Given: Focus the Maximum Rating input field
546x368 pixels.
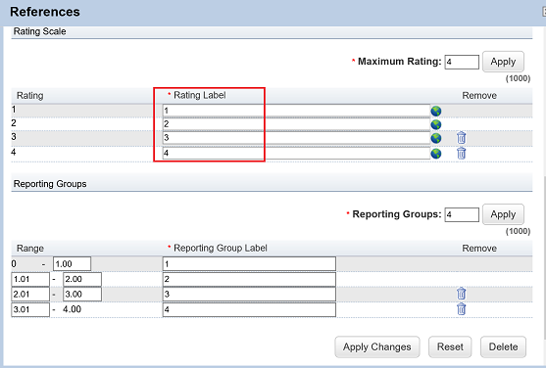Looking at the screenshot, I should click(462, 62).
